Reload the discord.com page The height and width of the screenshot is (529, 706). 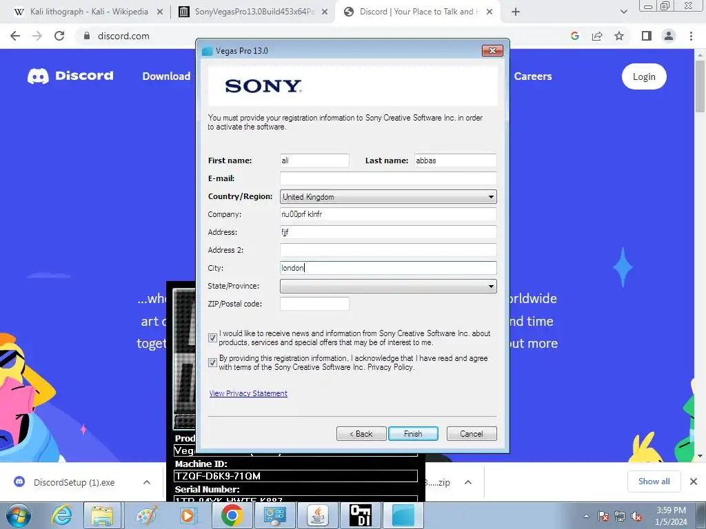[59, 36]
